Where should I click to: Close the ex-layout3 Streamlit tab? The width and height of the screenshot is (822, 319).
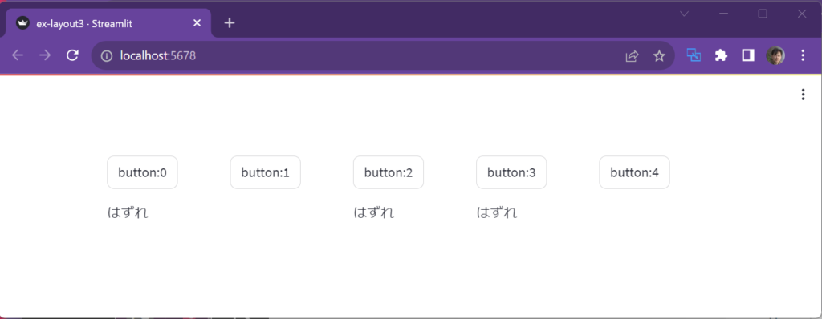pyautogui.click(x=197, y=23)
